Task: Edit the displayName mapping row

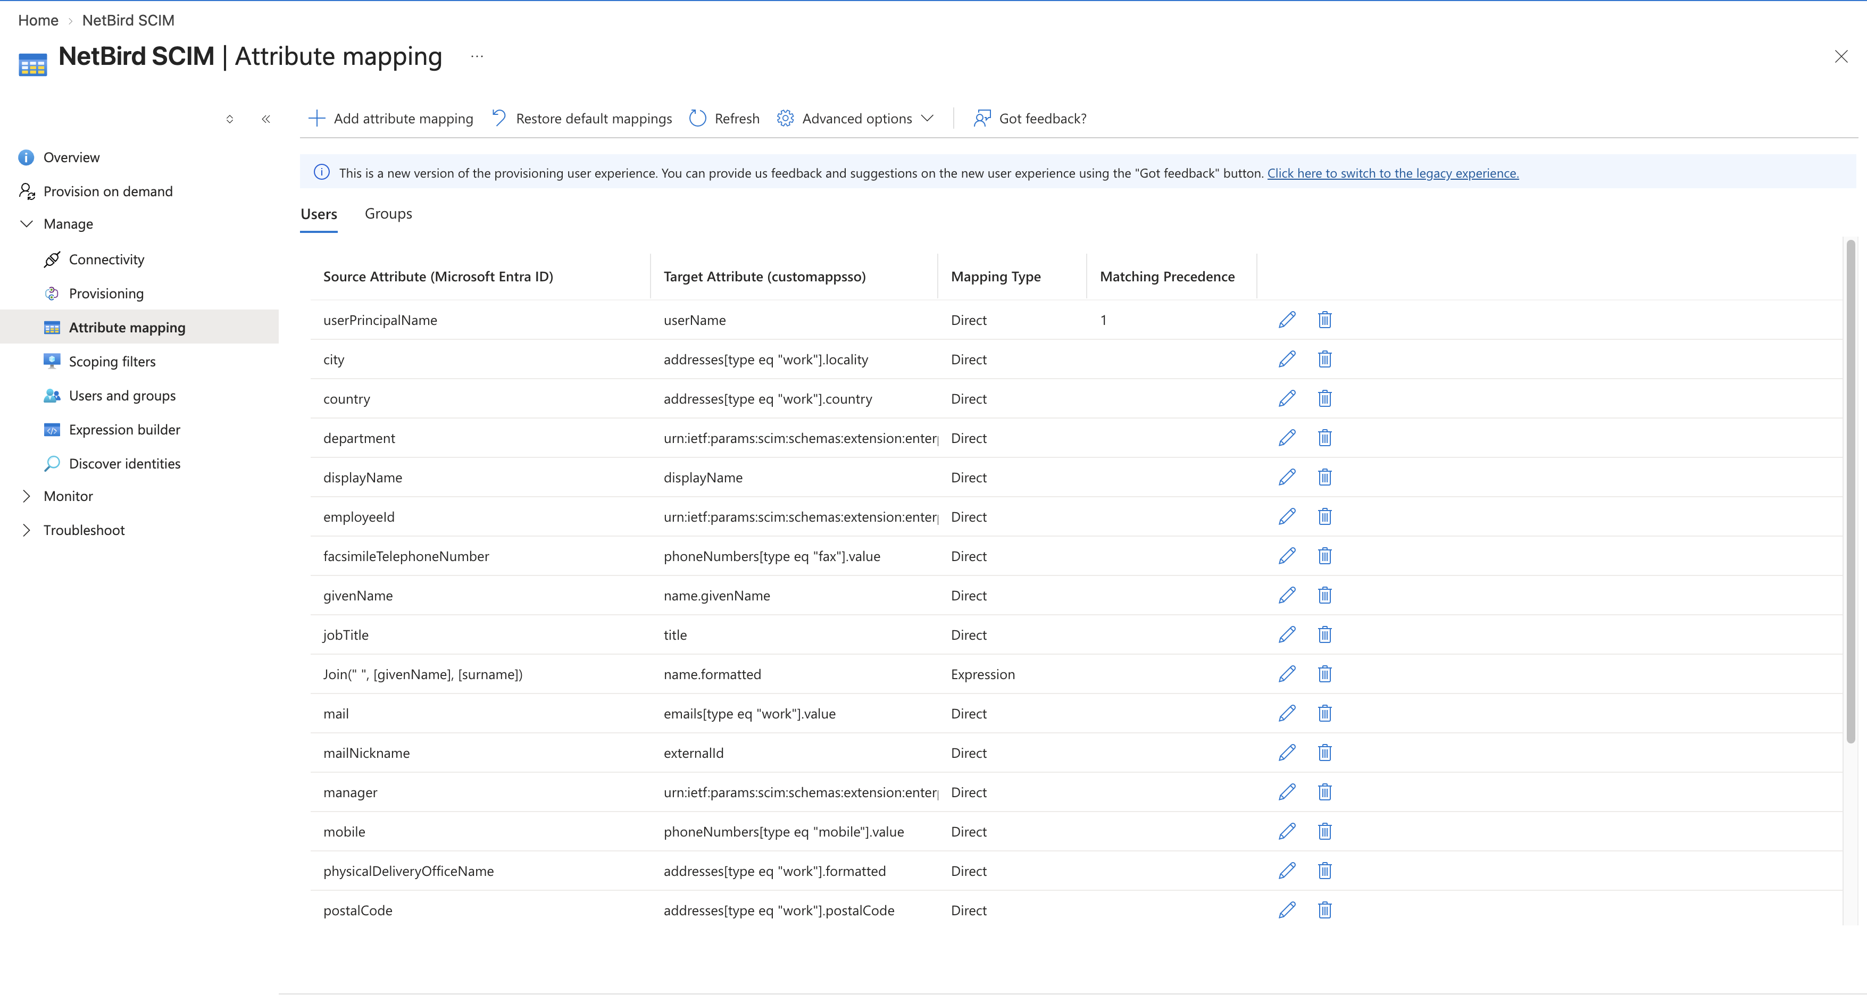Action: (x=1287, y=477)
